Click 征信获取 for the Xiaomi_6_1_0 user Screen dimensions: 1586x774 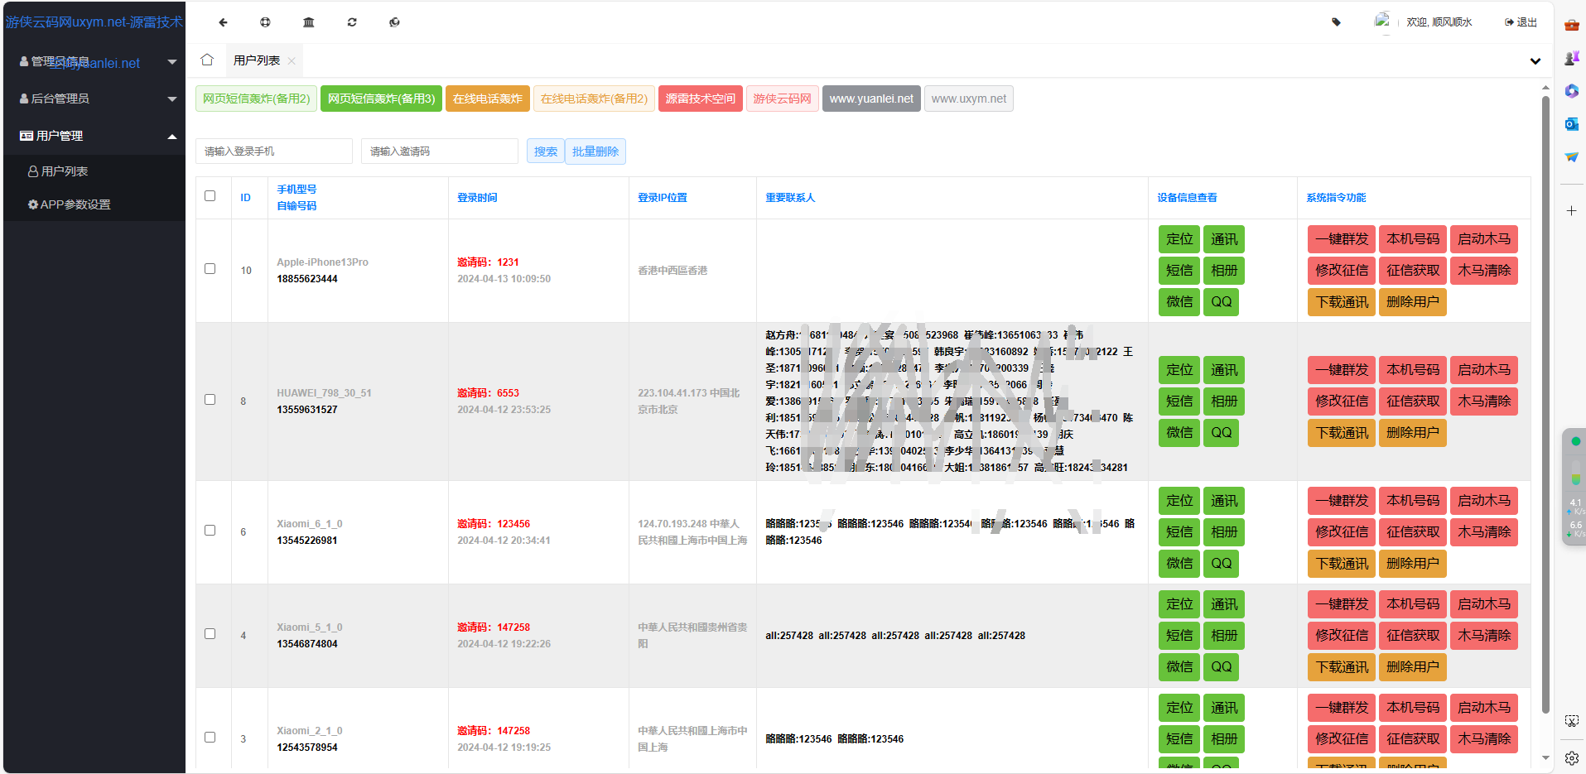[x=1413, y=532]
